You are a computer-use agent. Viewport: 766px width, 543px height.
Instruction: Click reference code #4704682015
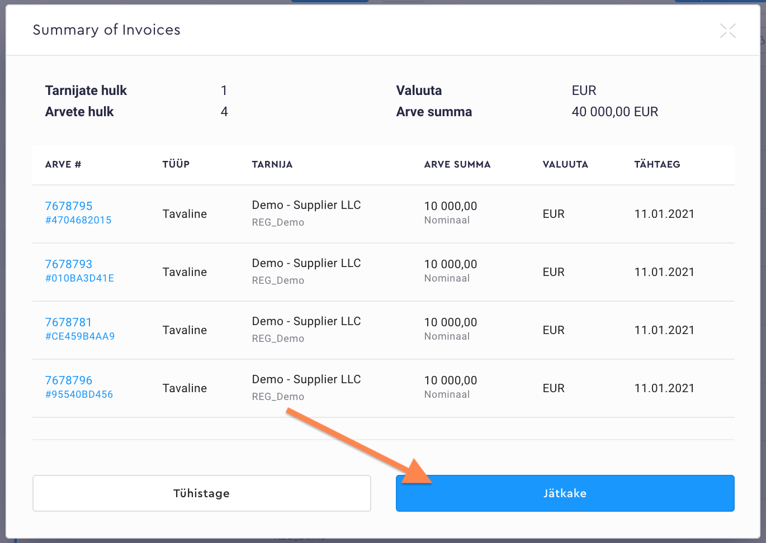pos(78,220)
